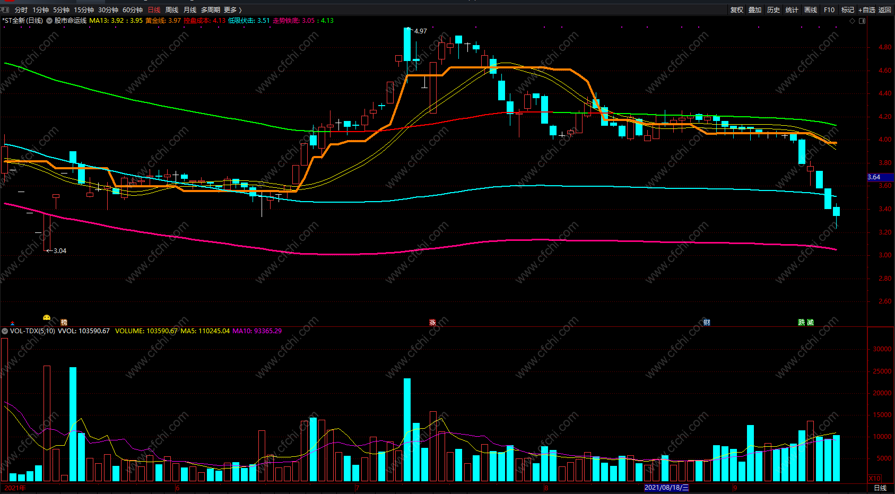This screenshot has width=895, height=494.
Task: Activate the 画线 drawing tool
Action: [811, 10]
